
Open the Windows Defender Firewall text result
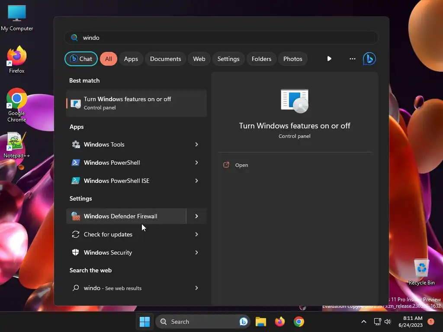[x=121, y=216]
